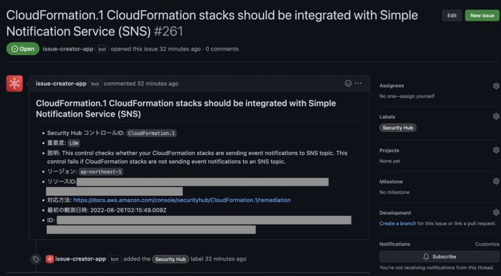This screenshot has height=276, width=501.
Task: Click the LOW severity code text
Action: pos(74,143)
